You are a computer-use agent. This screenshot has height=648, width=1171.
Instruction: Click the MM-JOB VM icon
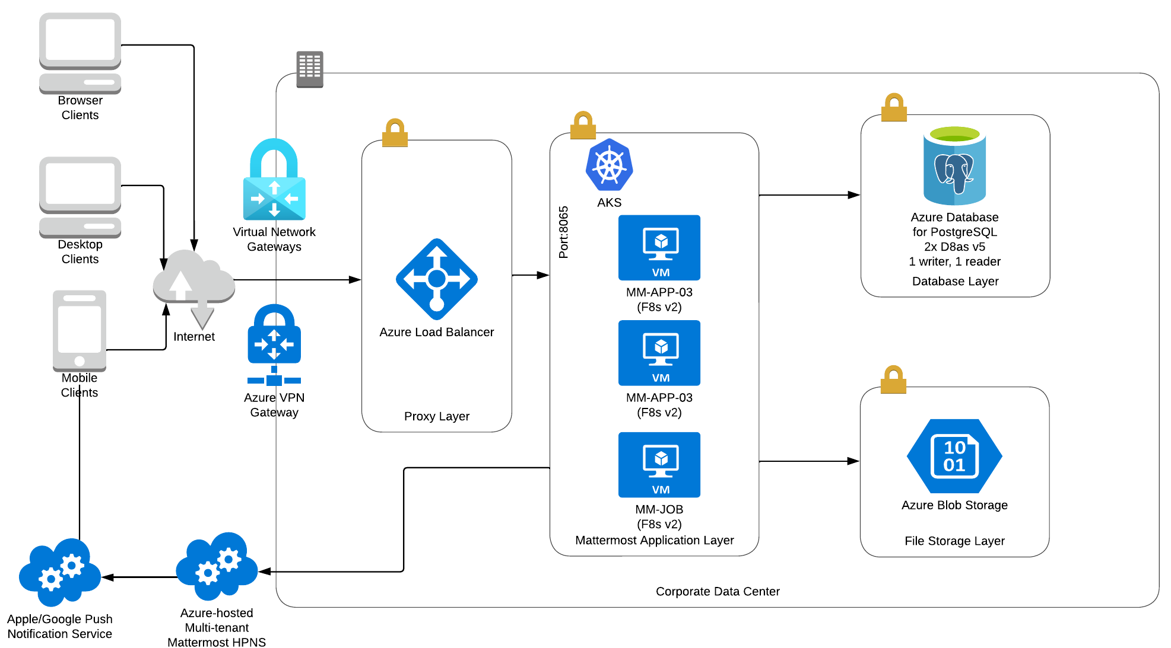pos(659,464)
